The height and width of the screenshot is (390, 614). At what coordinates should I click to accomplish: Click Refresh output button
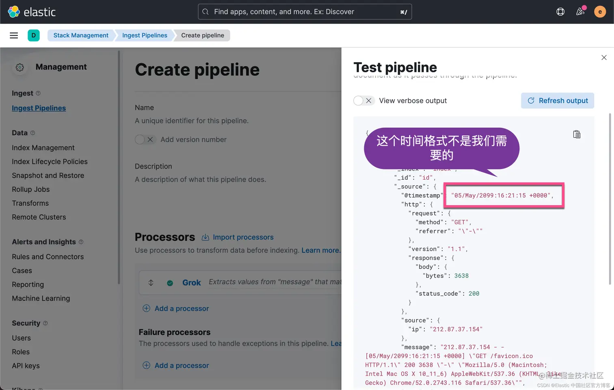[x=558, y=101]
